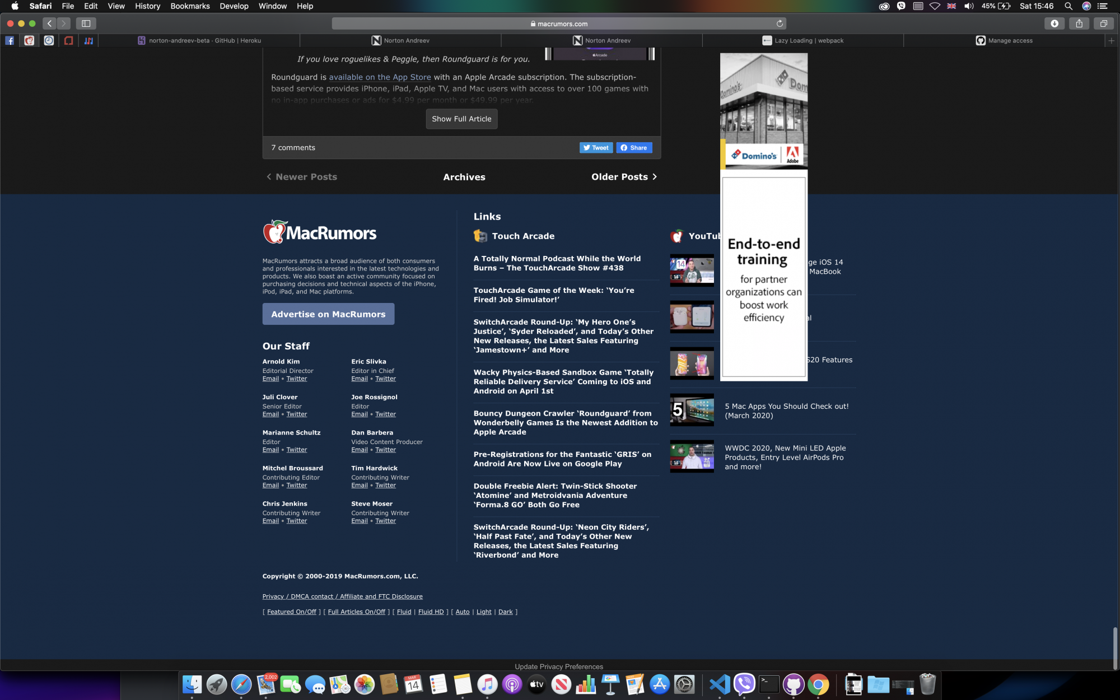Open Messages in the Dock
Screen dimensions: 1120x700
coord(315,684)
